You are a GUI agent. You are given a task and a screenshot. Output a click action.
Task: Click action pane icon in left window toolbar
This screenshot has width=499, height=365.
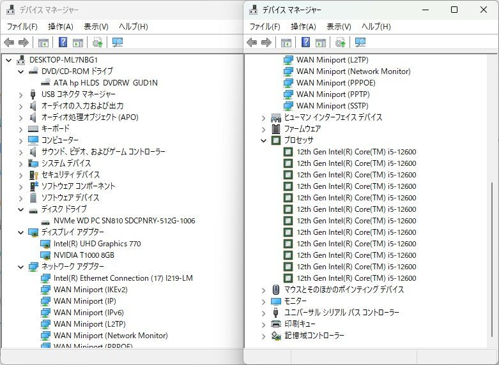78,42
